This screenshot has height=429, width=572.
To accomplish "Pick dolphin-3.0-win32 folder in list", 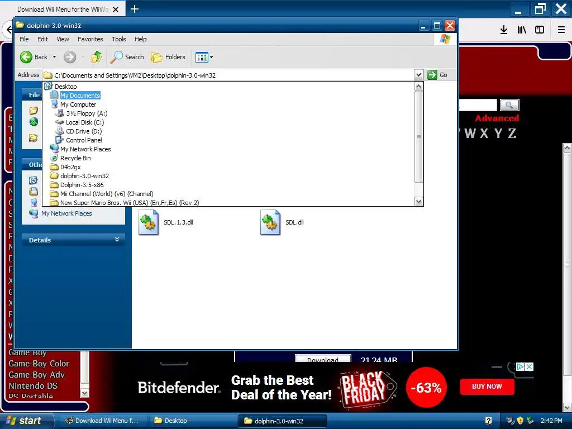I will (x=84, y=176).
